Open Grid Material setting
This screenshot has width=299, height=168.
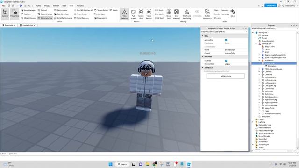pos(177,14)
